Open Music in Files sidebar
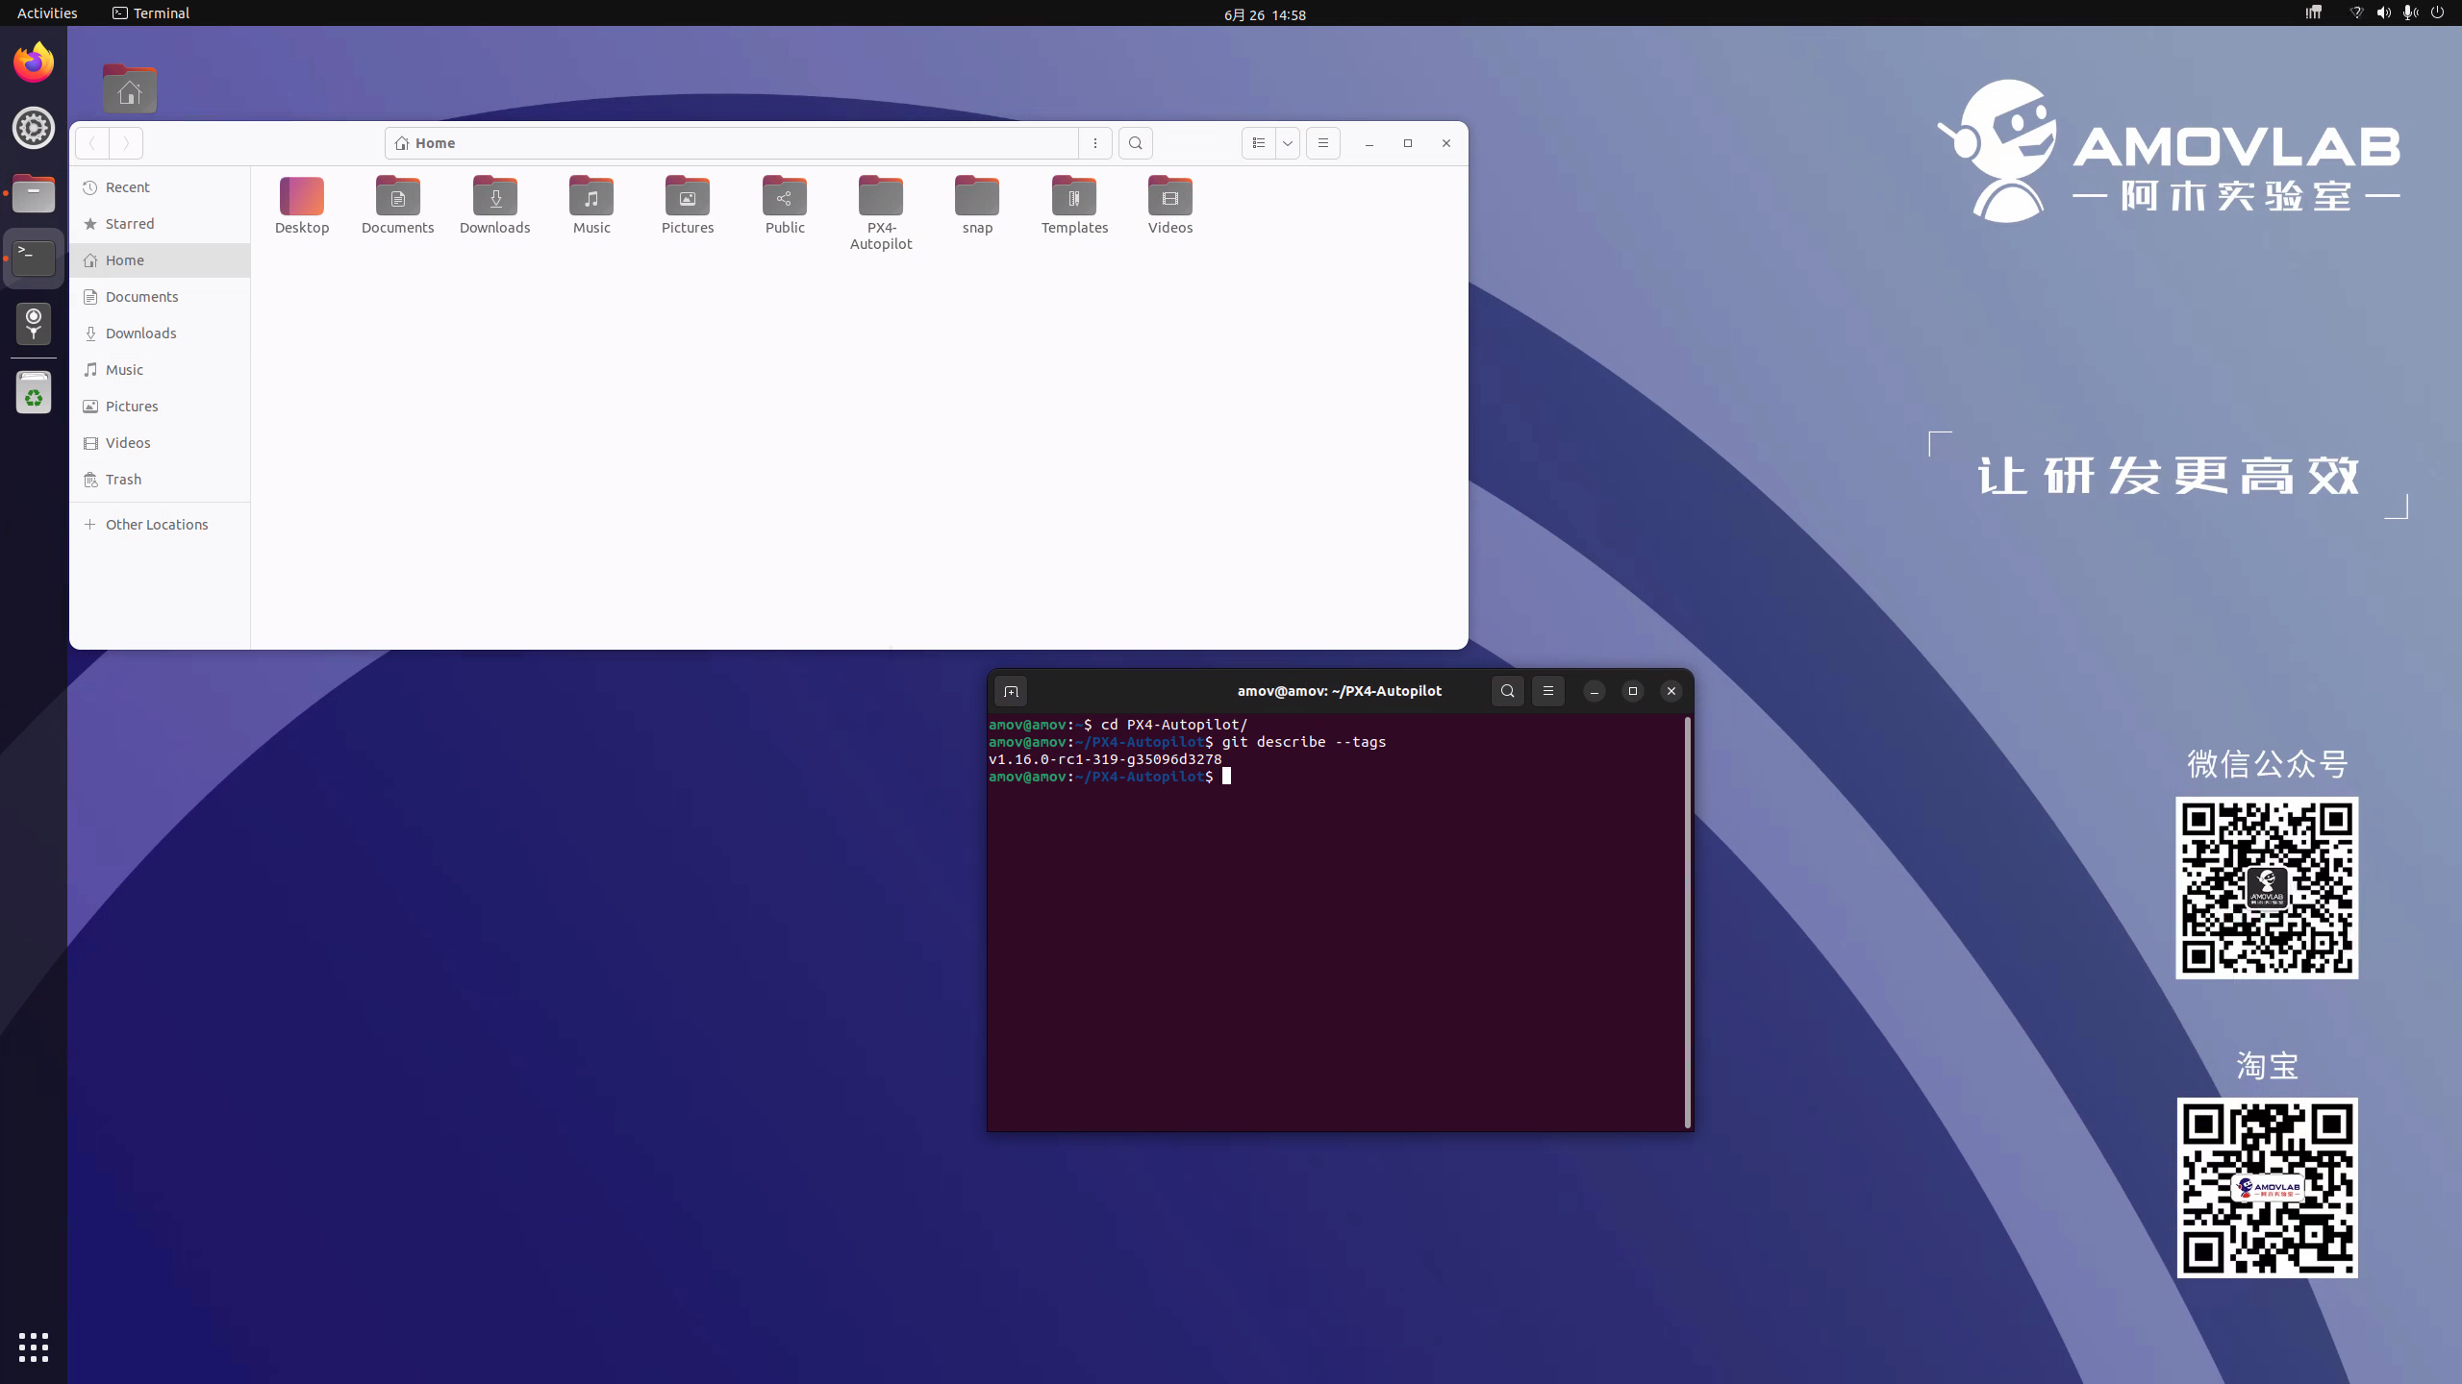 point(160,370)
